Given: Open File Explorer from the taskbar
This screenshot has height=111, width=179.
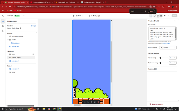Looking at the screenshot, I should (44, 109).
